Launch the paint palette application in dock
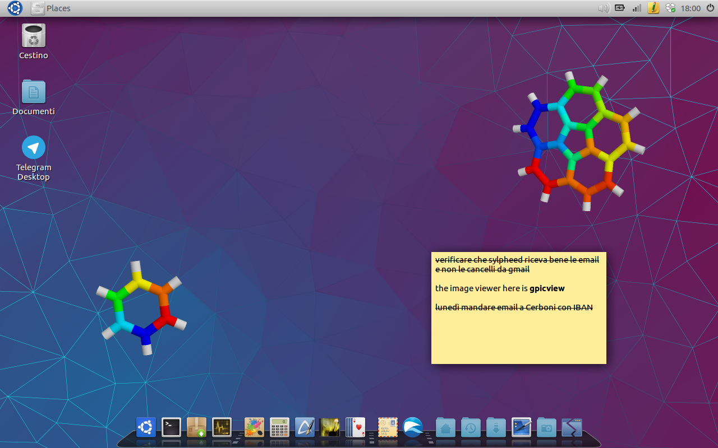The image size is (718, 448). coord(254,427)
